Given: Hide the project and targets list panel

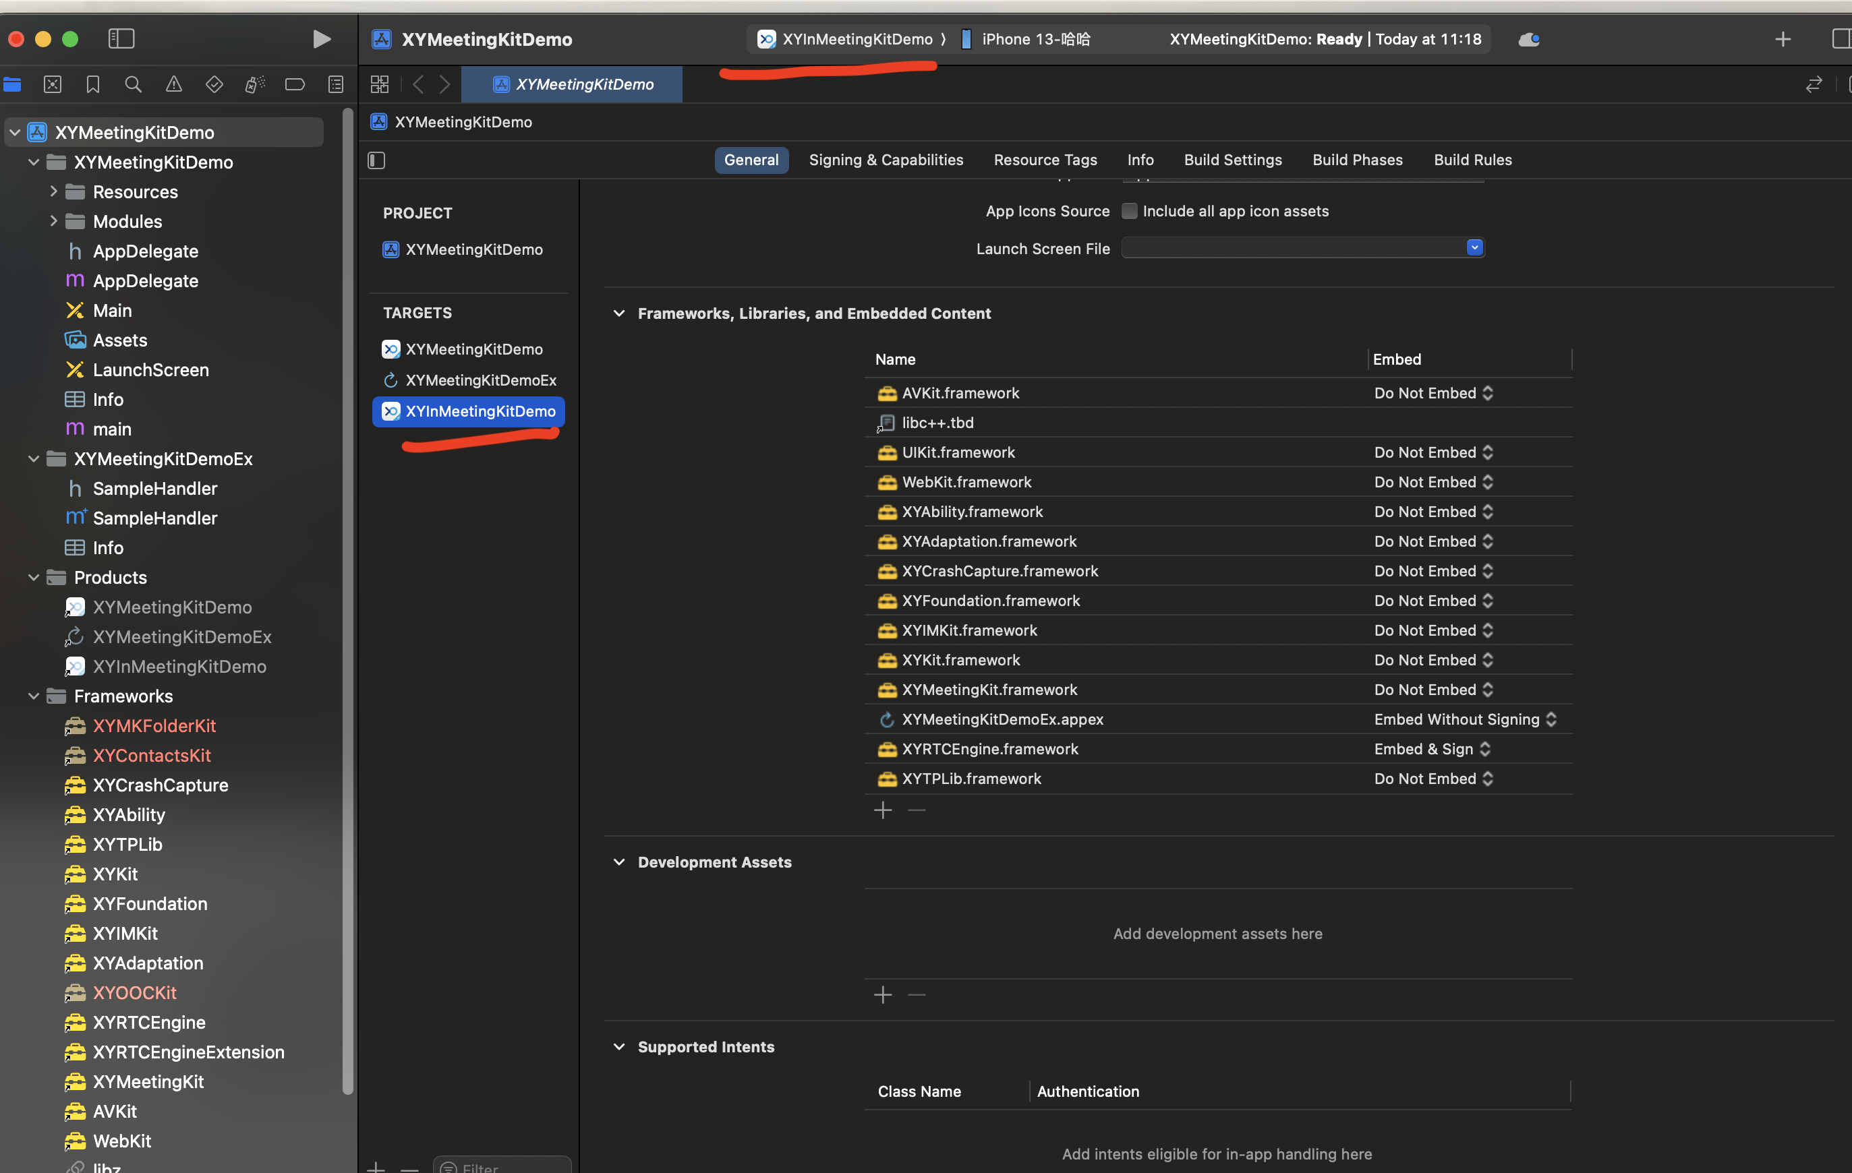Looking at the screenshot, I should click(376, 160).
